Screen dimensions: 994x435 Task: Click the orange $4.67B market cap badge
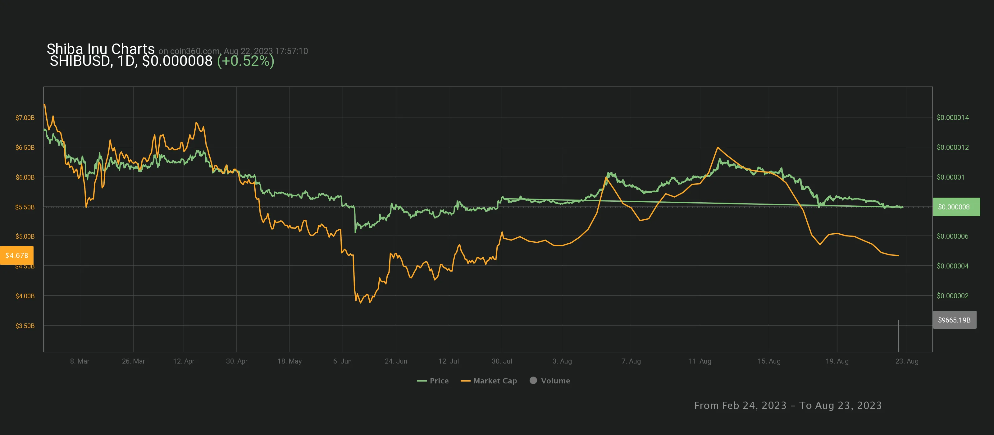tap(16, 255)
